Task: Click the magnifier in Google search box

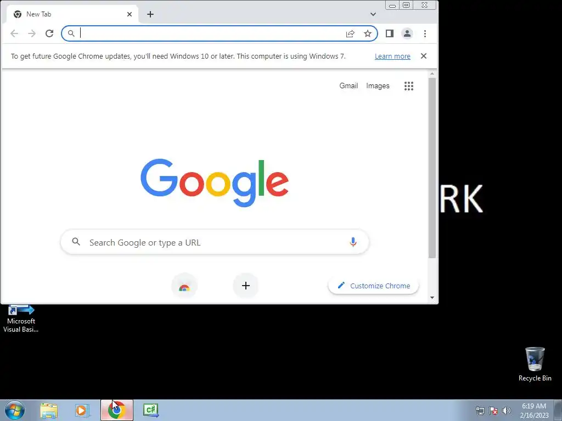Action: [76, 242]
